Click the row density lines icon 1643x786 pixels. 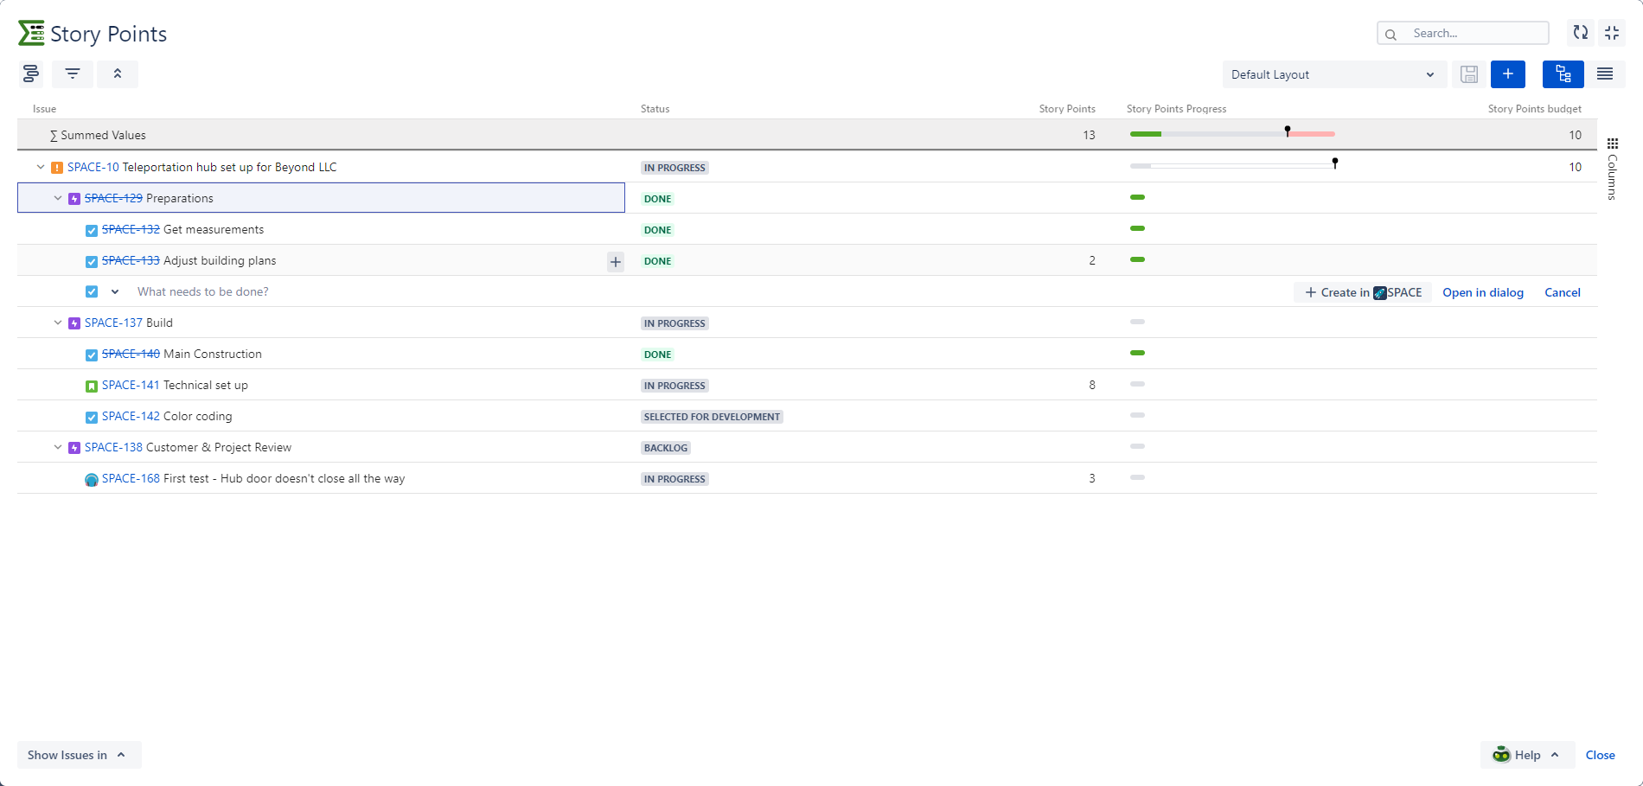[x=1605, y=74]
